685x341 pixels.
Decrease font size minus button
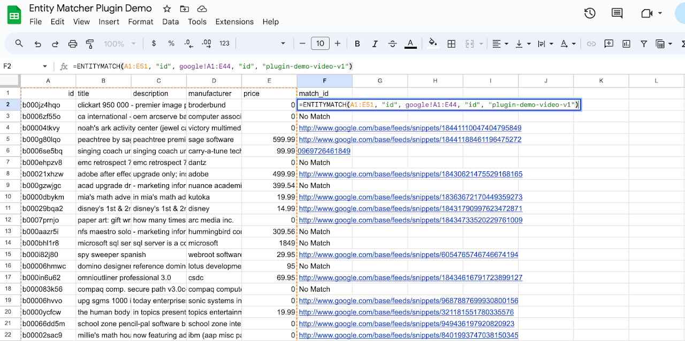[x=302, y=44]
